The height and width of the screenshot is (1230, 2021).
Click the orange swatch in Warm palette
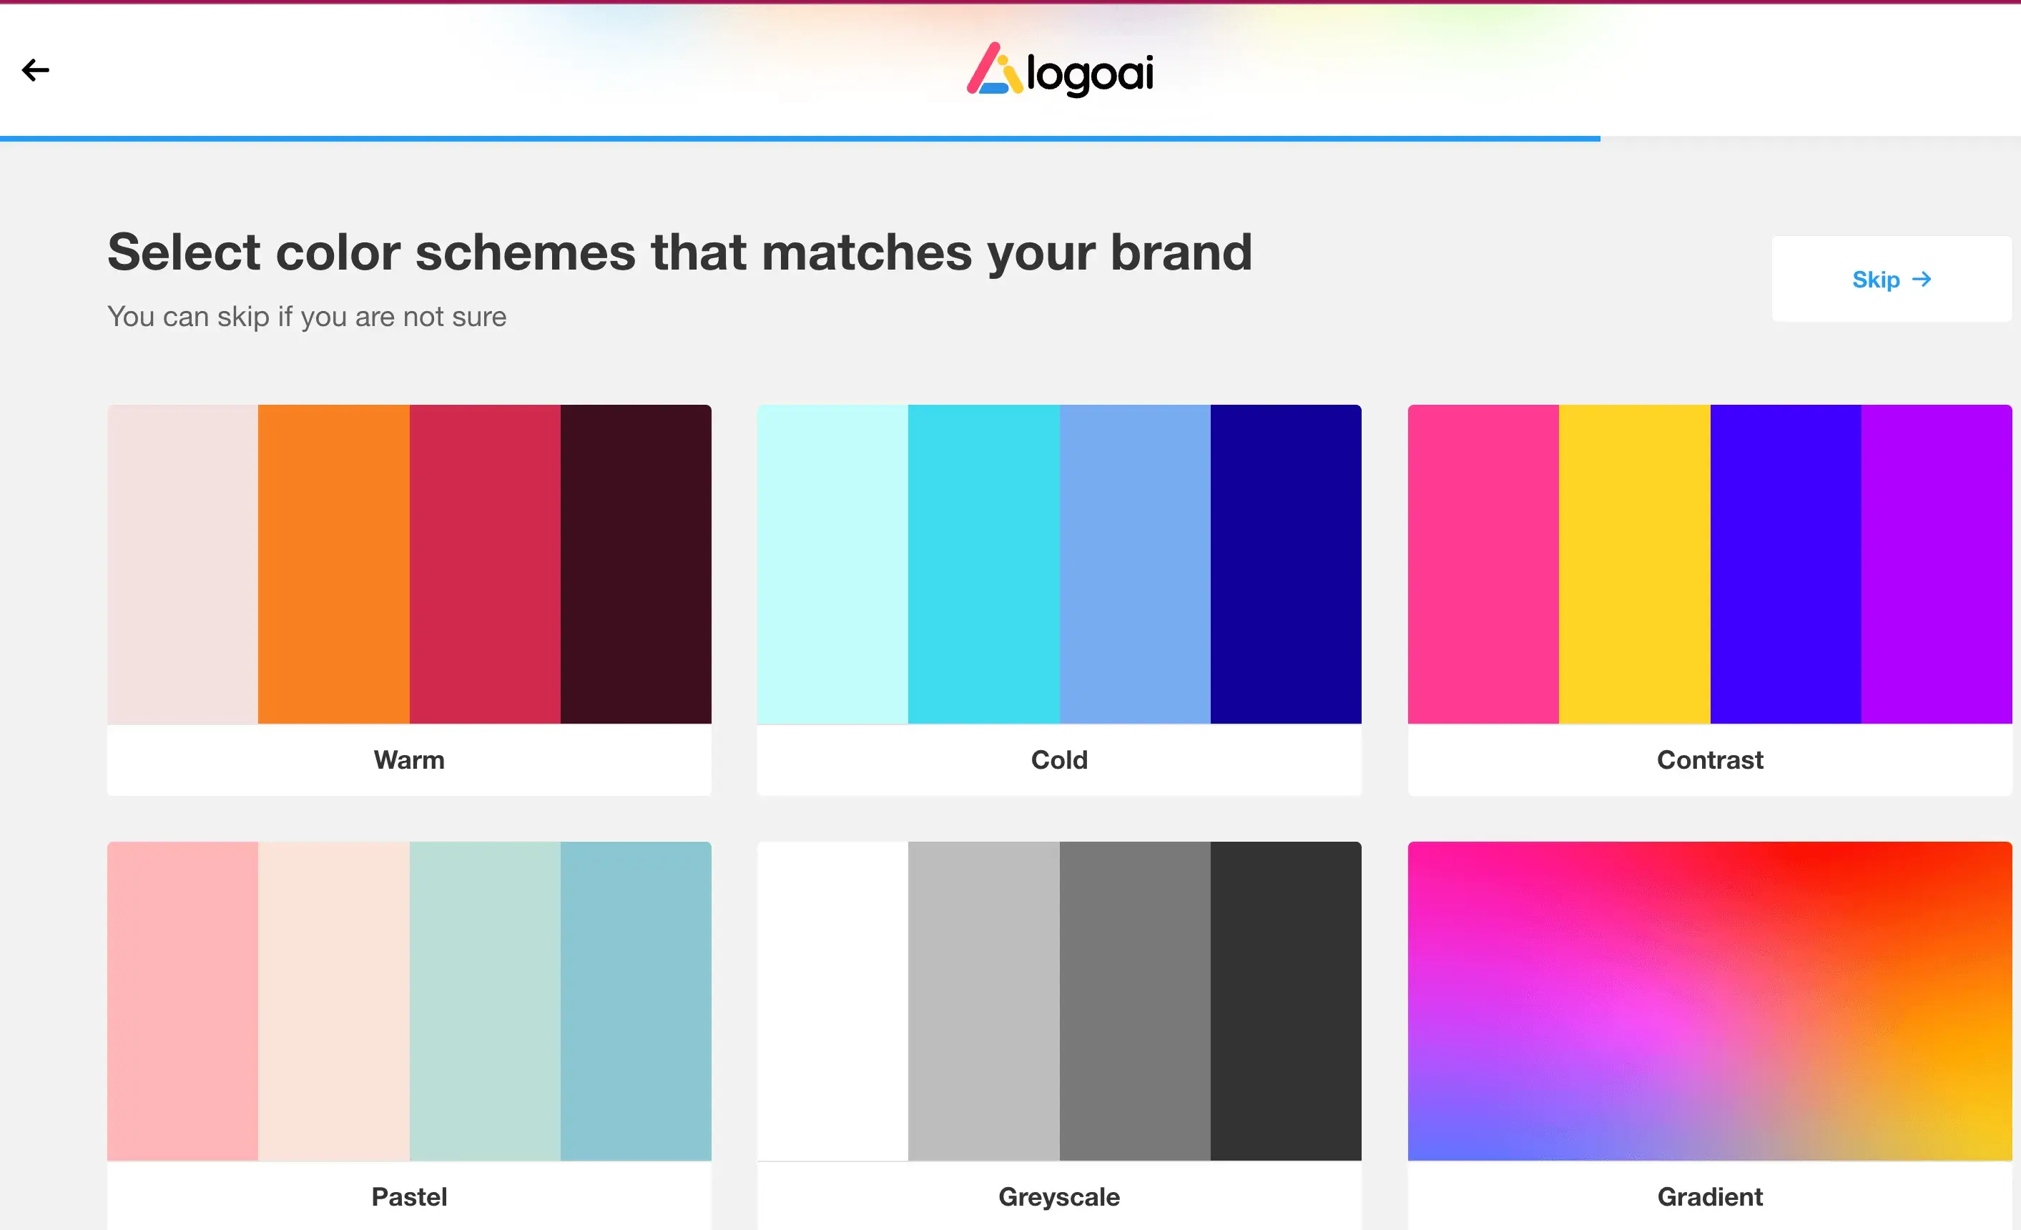[x=333, y=564]
